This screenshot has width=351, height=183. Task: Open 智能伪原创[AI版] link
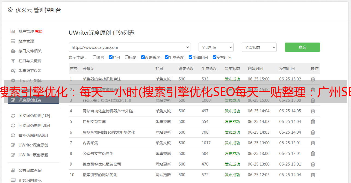click(33, 135)
